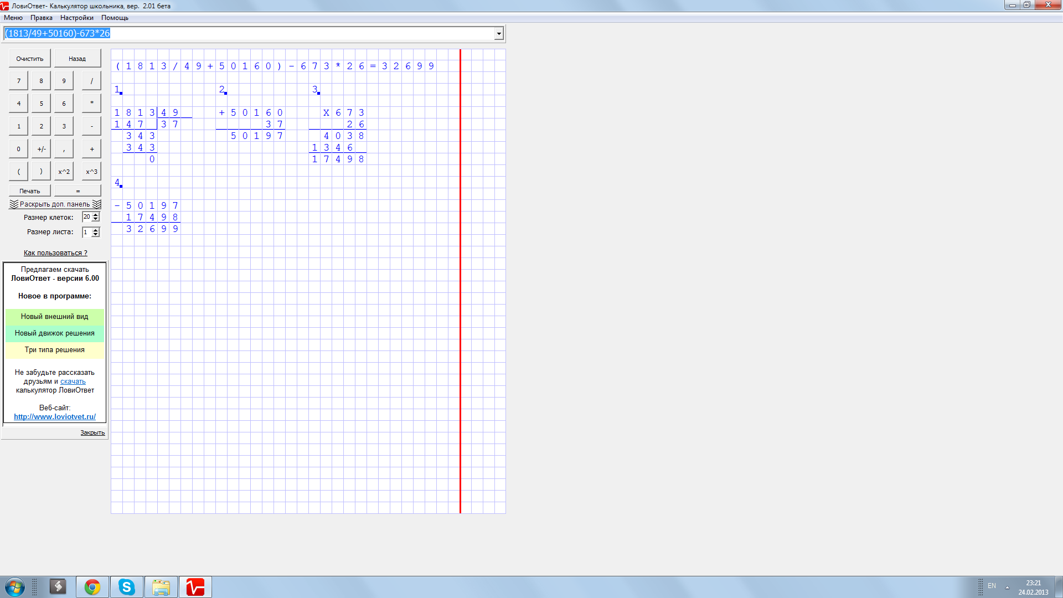Click the Очистить button
This screenshot has height=598, width=1063.
30,59
